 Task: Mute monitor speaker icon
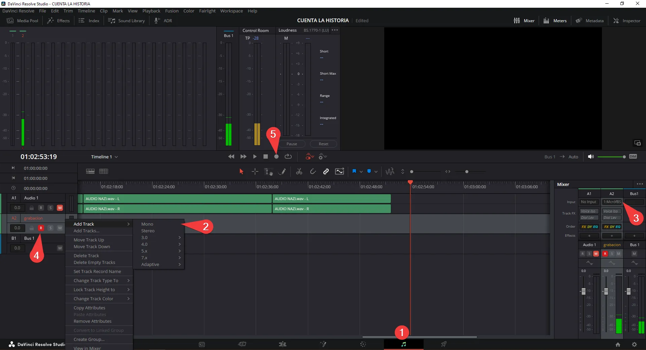pyautogui.click(x=590, y=157)
